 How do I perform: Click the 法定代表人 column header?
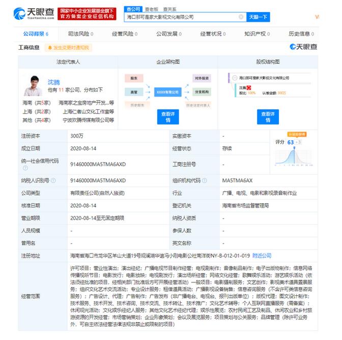click(68, 62)
